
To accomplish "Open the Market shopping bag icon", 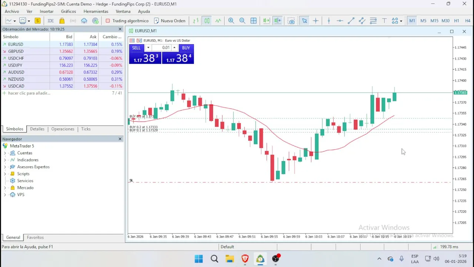I will coord(62,21).
